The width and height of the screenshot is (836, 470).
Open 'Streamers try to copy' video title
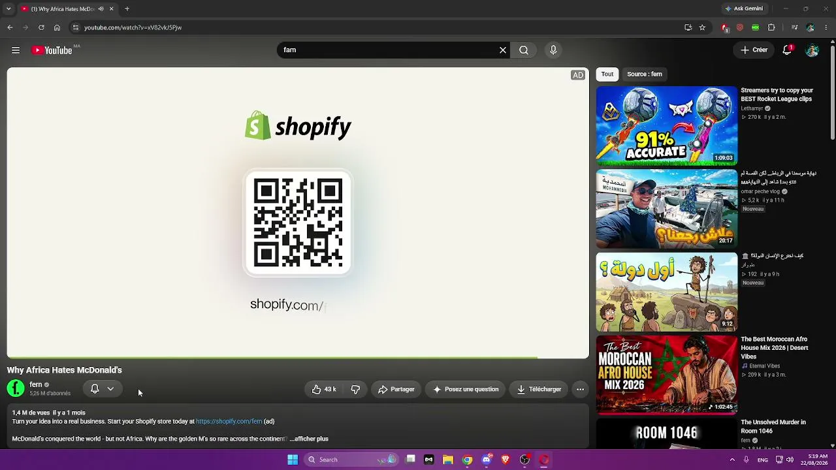coord(777,95)
